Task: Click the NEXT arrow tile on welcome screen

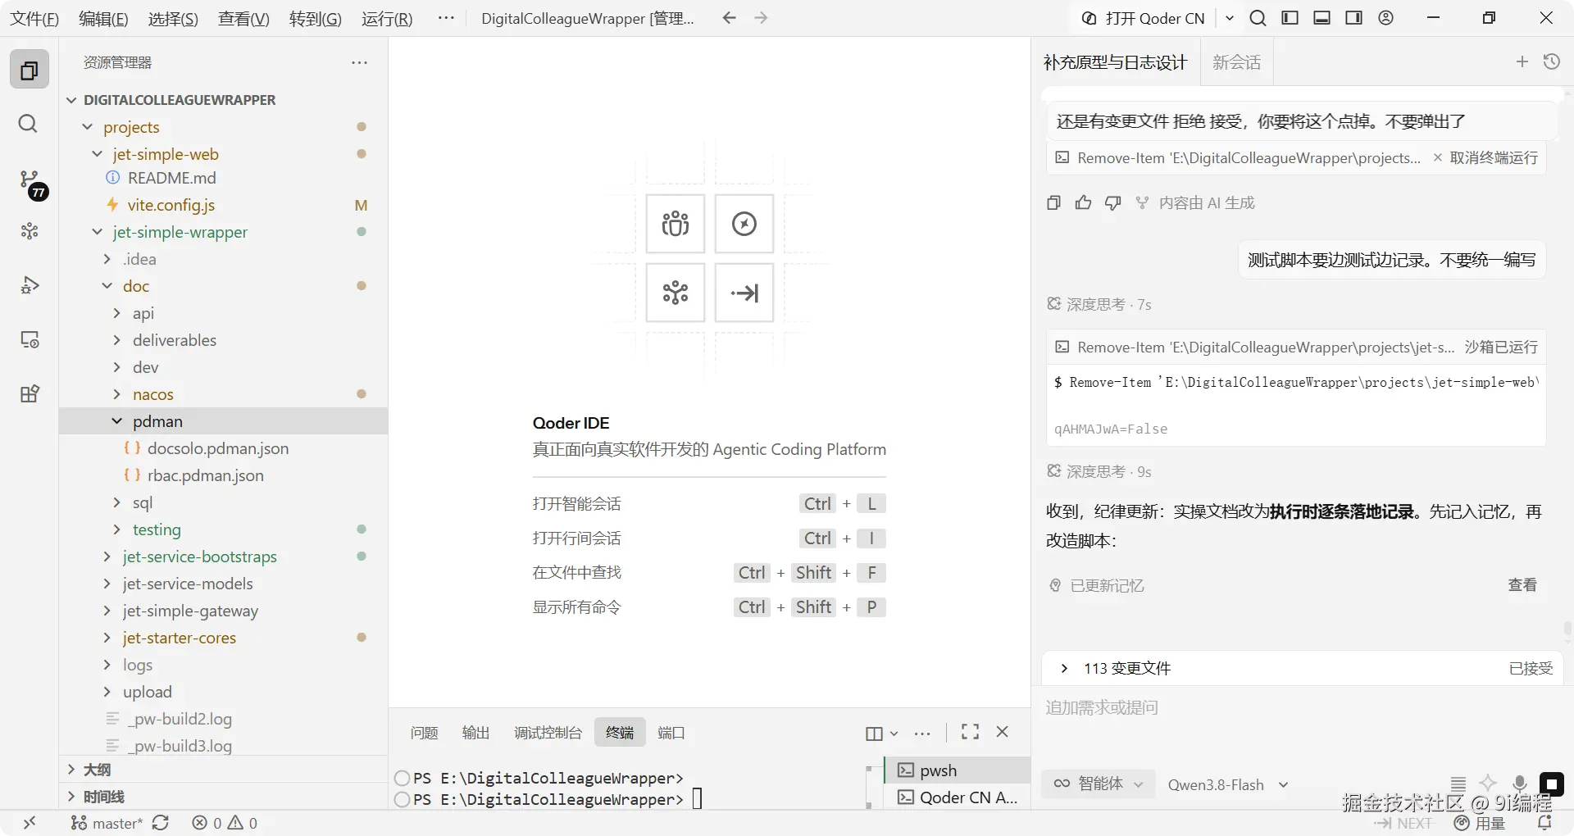Action: point(744,293)
